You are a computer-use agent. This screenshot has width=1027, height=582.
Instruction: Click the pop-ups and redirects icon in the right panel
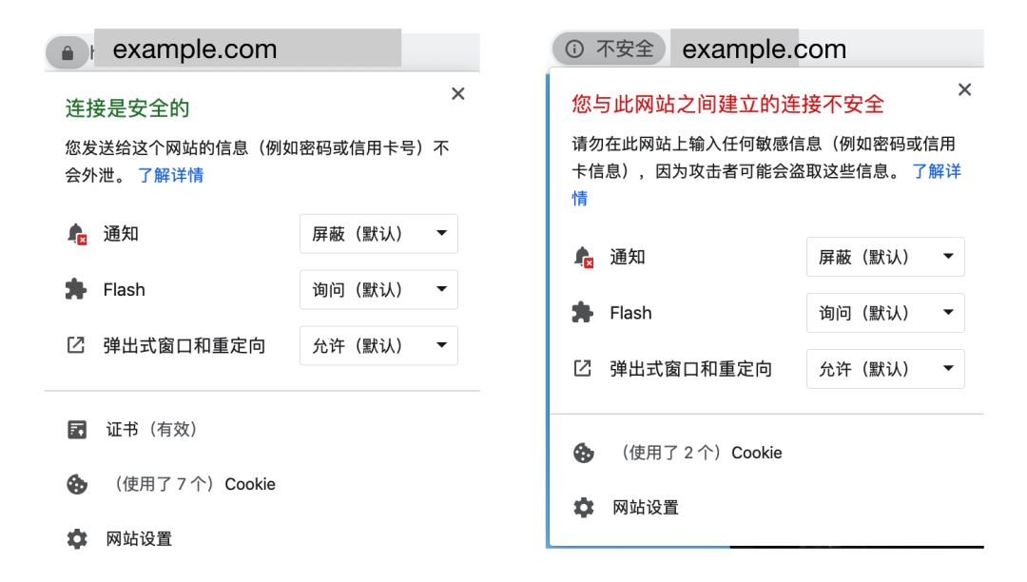click(x=583, y=369)
